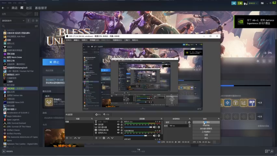Viewport: 277px width, 156px height.
Task: Open Steam Community tab
Action: pos(29,8)
